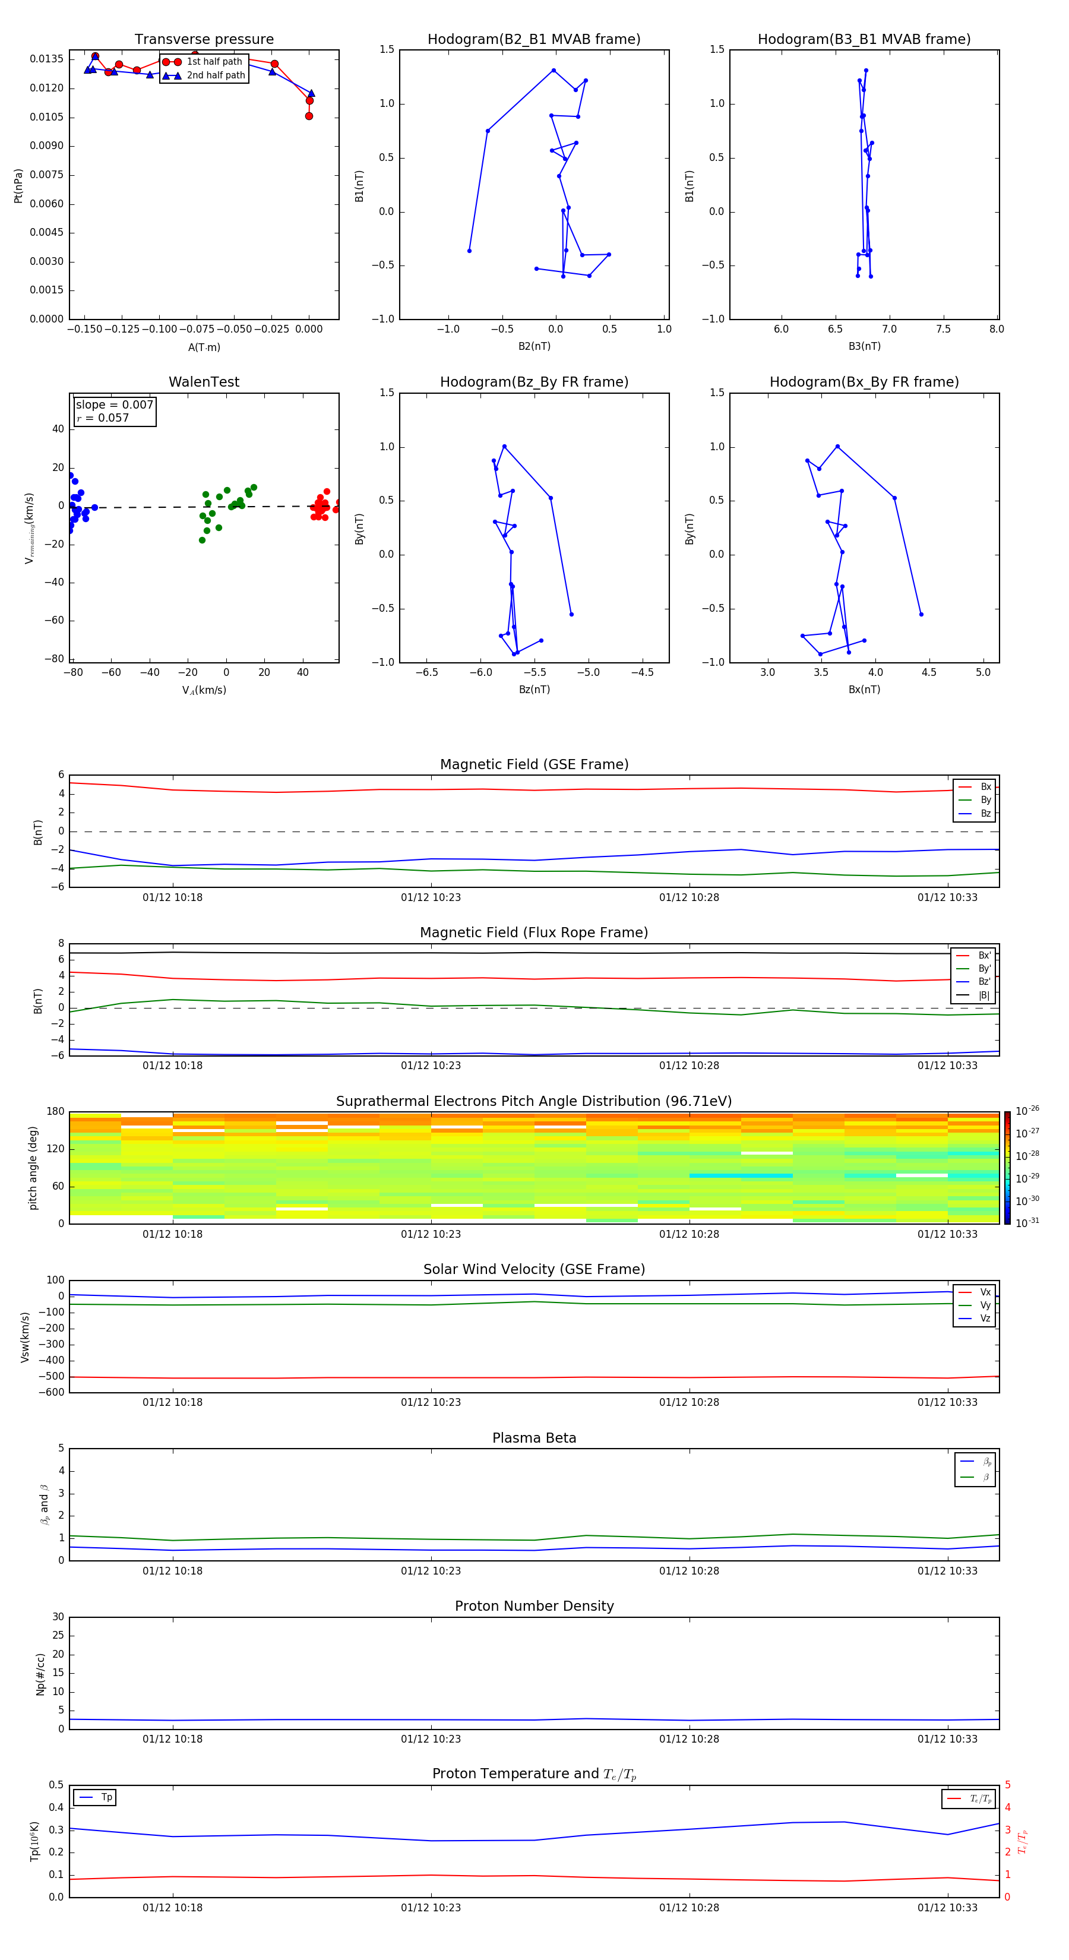
Task: Click the "A(T·m)" x-axis label
Action: (x=204, y=347)
